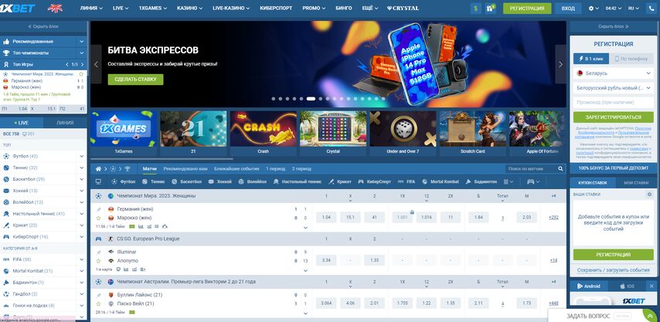Open the ЛИНИЯ top menu

(91, 8)
